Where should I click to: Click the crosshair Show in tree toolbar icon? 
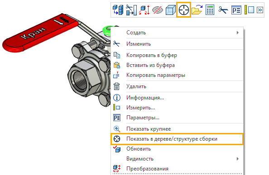[x=183, y=10]
